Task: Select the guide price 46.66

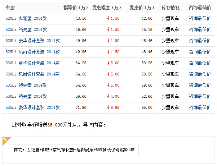Action: pyautogui.click(x=81, y=29)
